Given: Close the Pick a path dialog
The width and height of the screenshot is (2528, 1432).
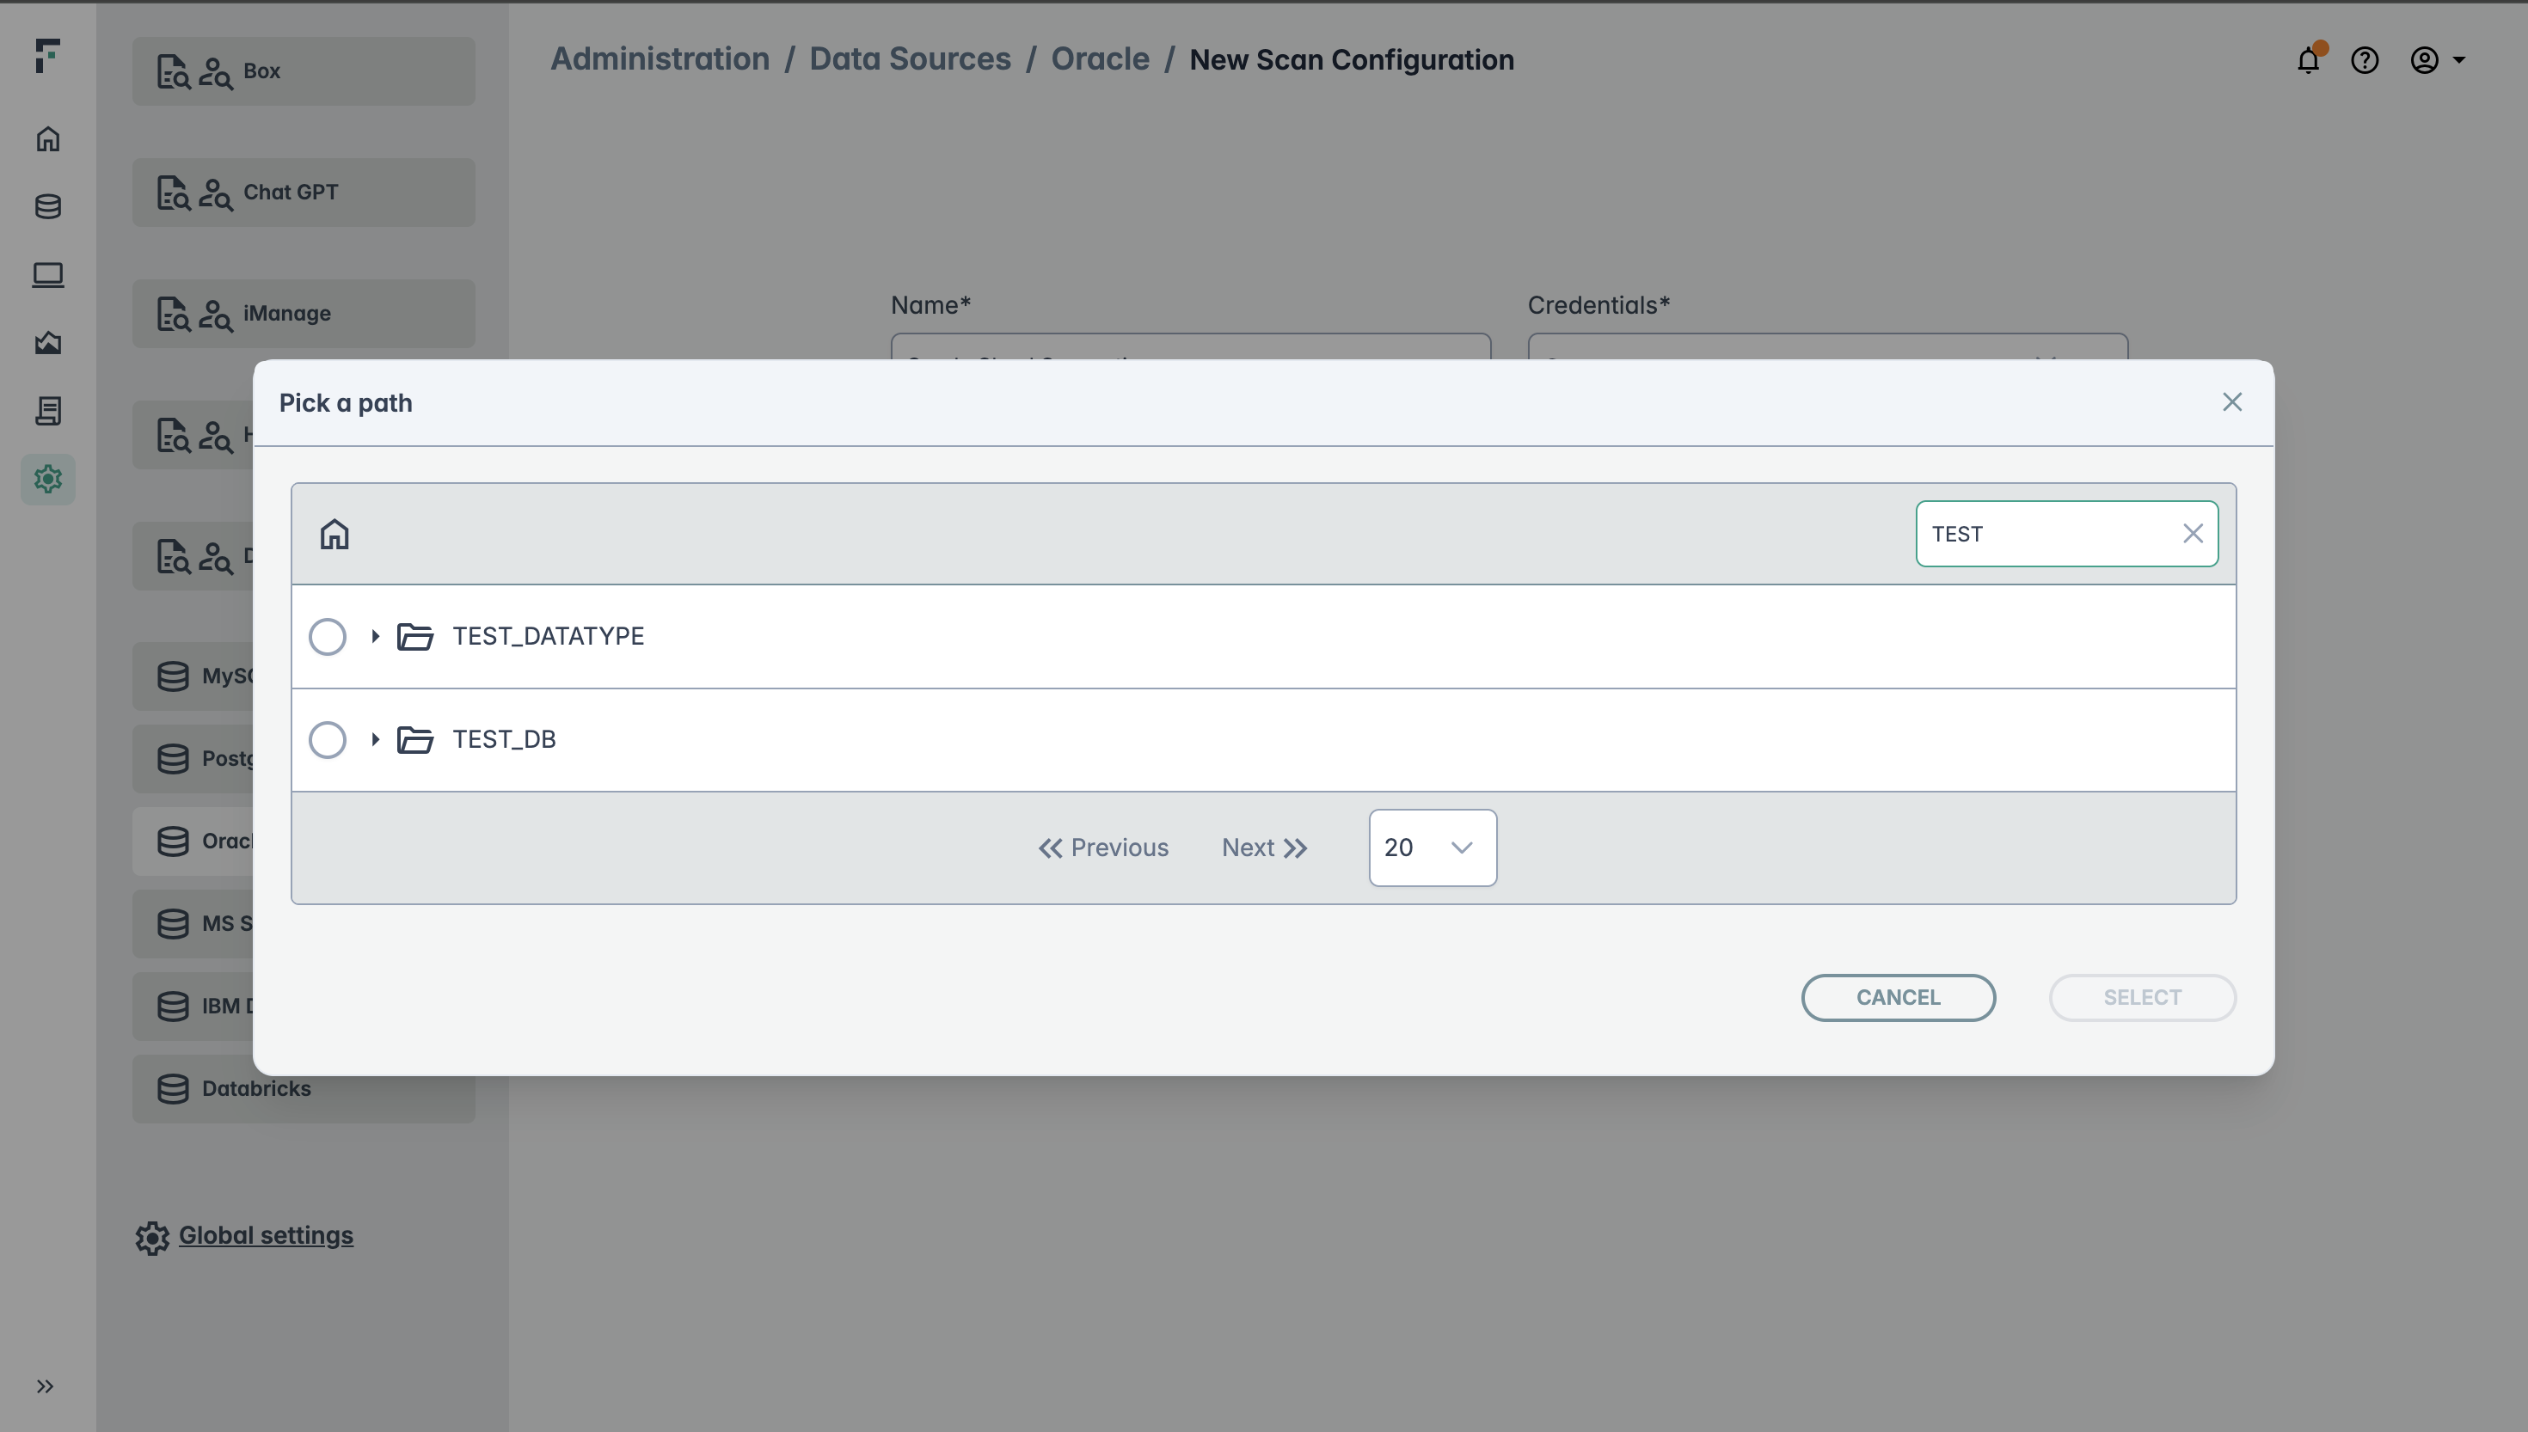Looking at the screenshot, I should click(2232, 402).
